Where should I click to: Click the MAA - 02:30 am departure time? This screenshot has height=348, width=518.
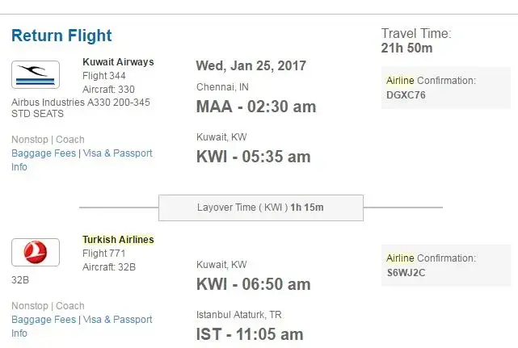255,107
